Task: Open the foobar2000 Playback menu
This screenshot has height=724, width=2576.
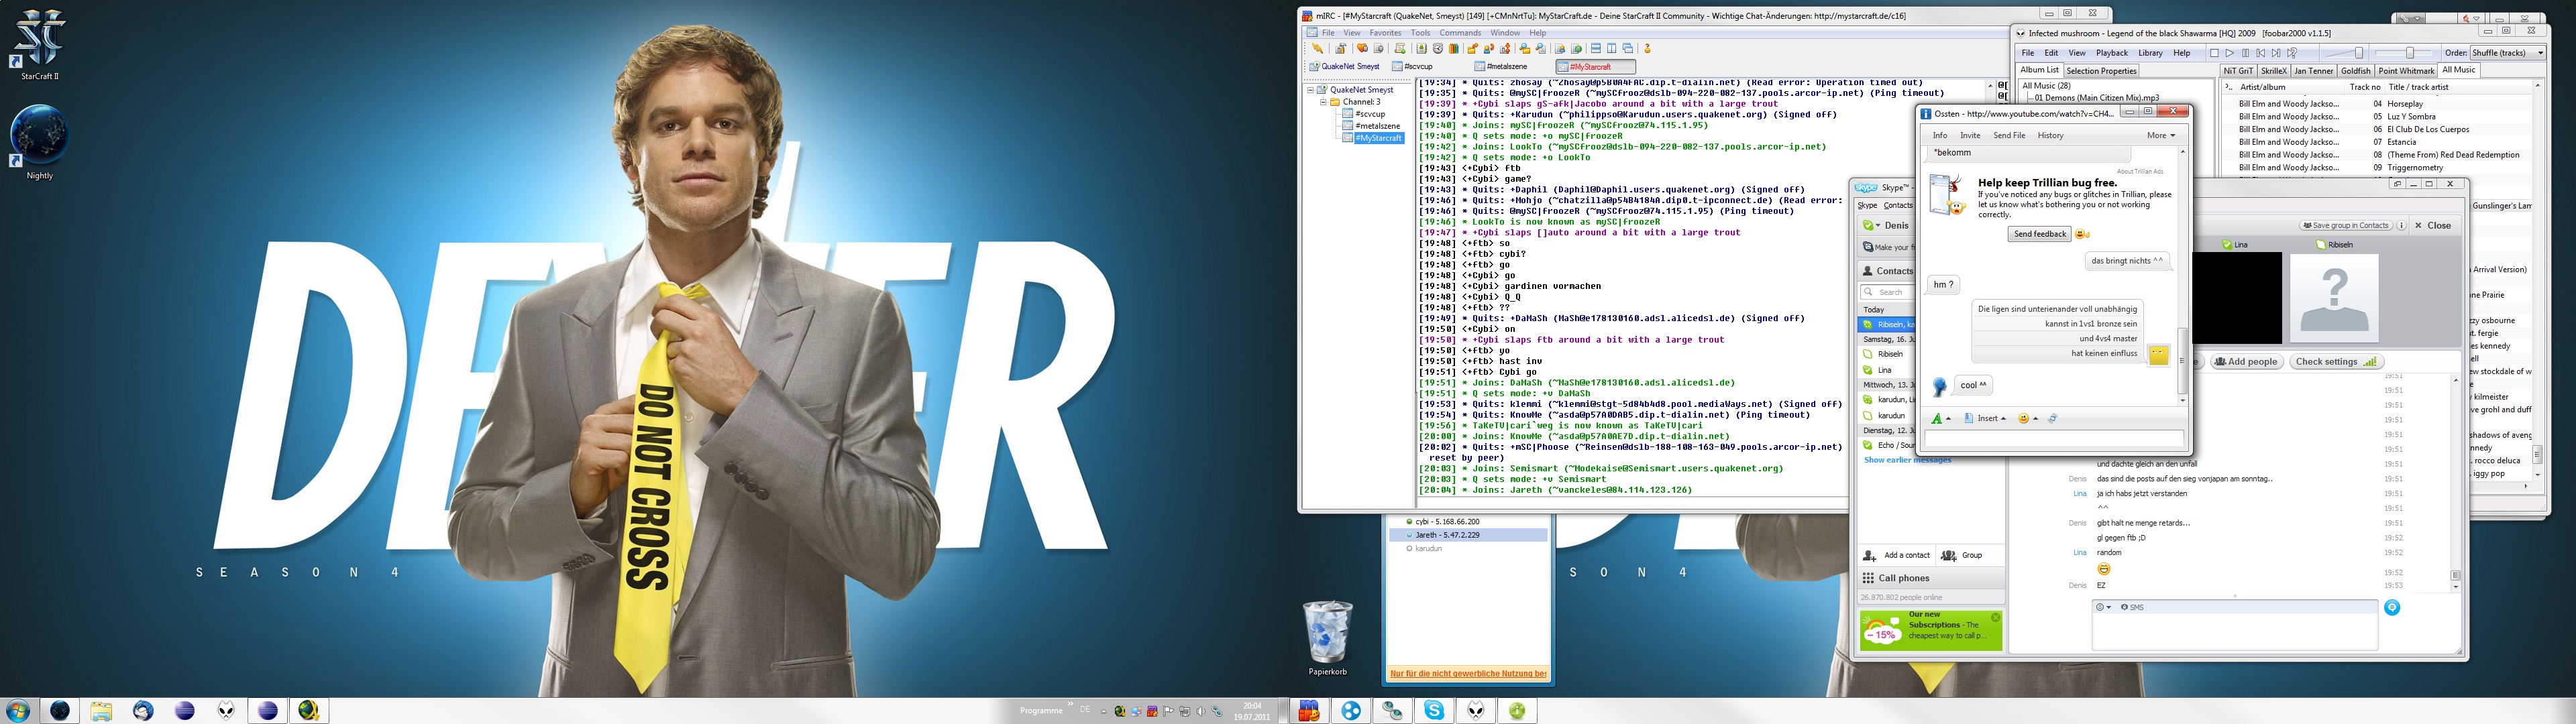Action: (2112, 53)
